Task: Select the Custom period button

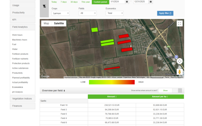Action: (100, 2)
